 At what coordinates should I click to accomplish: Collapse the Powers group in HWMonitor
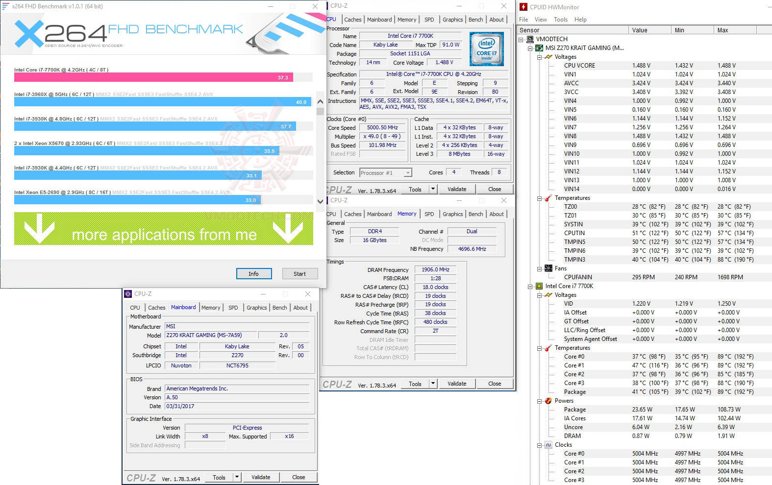pos(540,401)
